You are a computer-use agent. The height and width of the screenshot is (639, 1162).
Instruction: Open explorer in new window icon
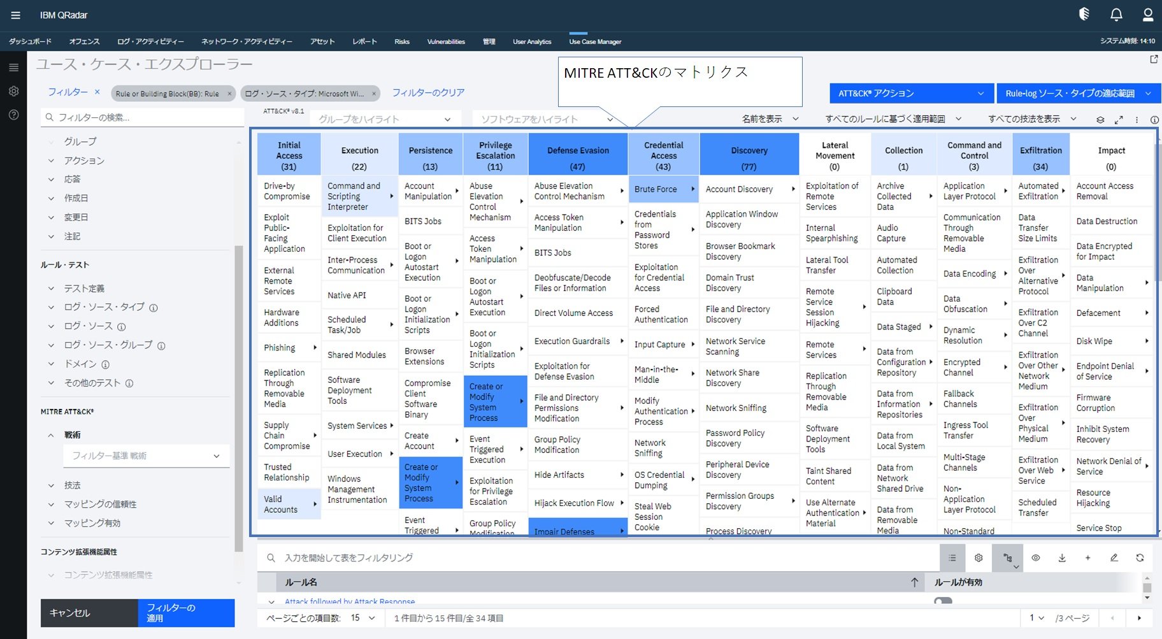click(x=1154, y=59)
